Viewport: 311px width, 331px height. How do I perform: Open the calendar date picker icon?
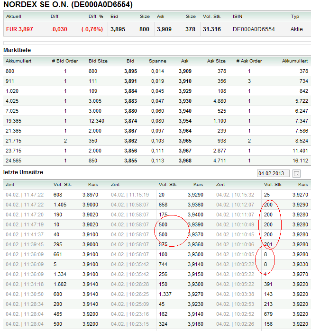tap(296, 173)
